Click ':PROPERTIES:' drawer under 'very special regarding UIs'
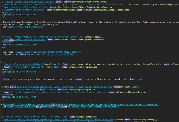Viewport: 179px width, 122px height. pos(7,69)
